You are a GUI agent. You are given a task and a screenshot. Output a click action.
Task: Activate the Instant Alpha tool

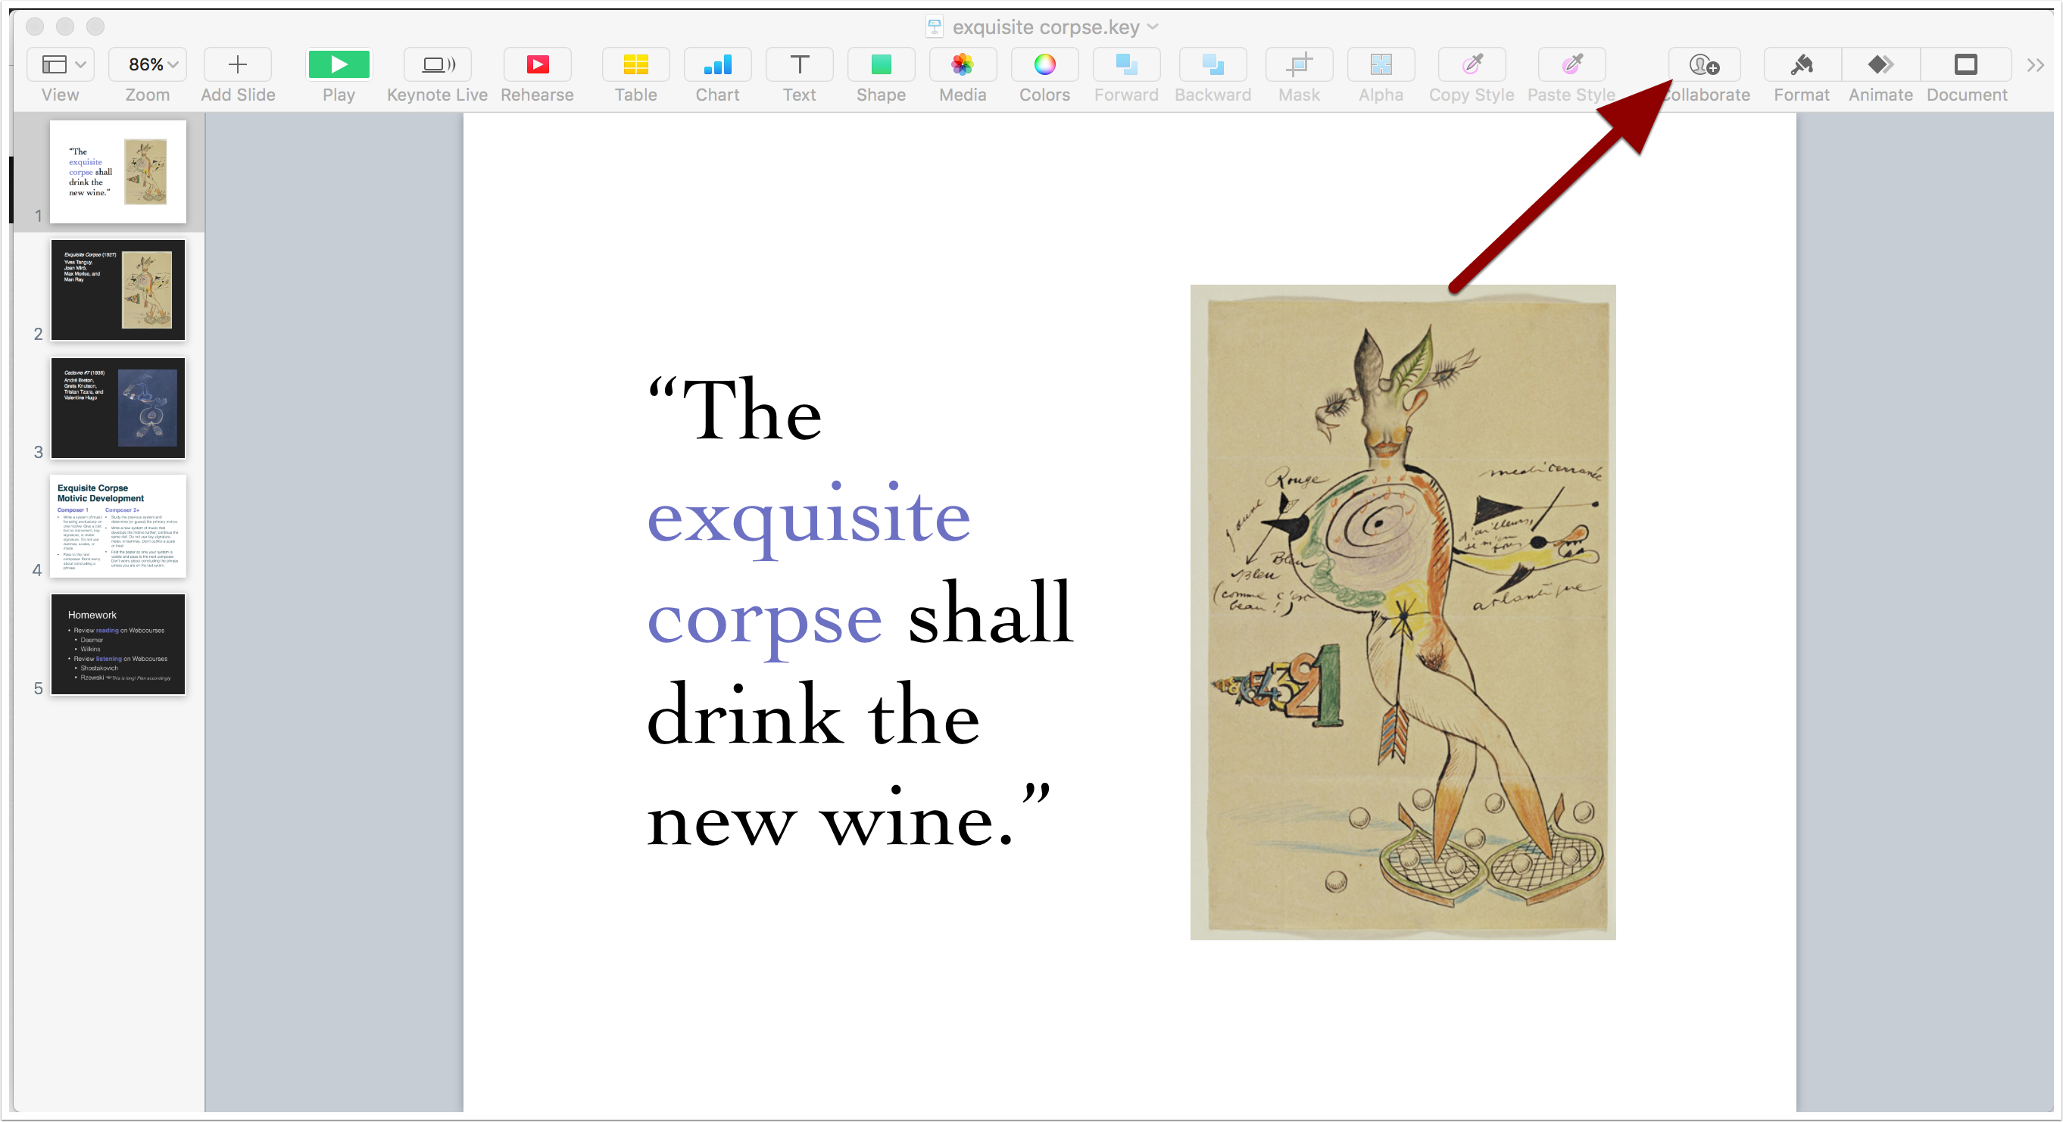pyautogui.click(x=1381, y=64)
